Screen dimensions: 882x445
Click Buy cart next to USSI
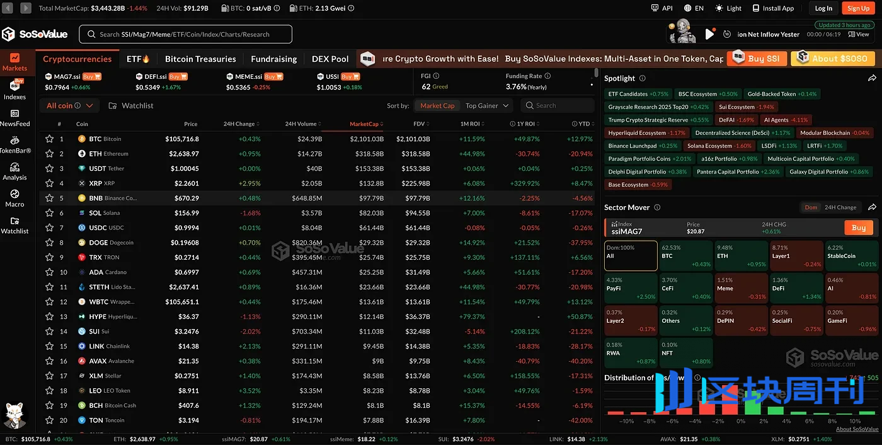(x=352, y=76)
